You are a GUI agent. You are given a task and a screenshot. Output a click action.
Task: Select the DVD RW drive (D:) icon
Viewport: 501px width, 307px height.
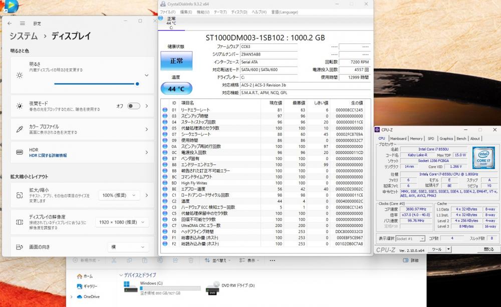pyautogui.click(x=212, y=288)
